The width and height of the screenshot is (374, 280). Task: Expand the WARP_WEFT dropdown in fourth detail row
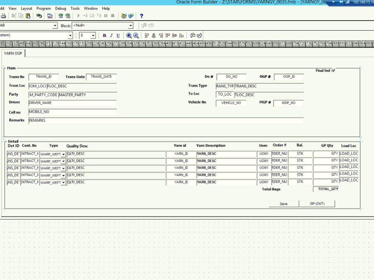64,176
